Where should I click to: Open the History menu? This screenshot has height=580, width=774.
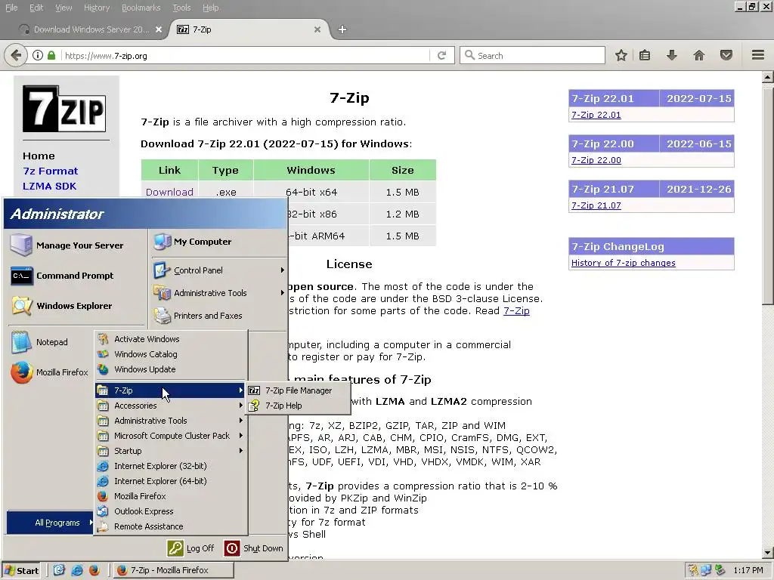[97, 8]
